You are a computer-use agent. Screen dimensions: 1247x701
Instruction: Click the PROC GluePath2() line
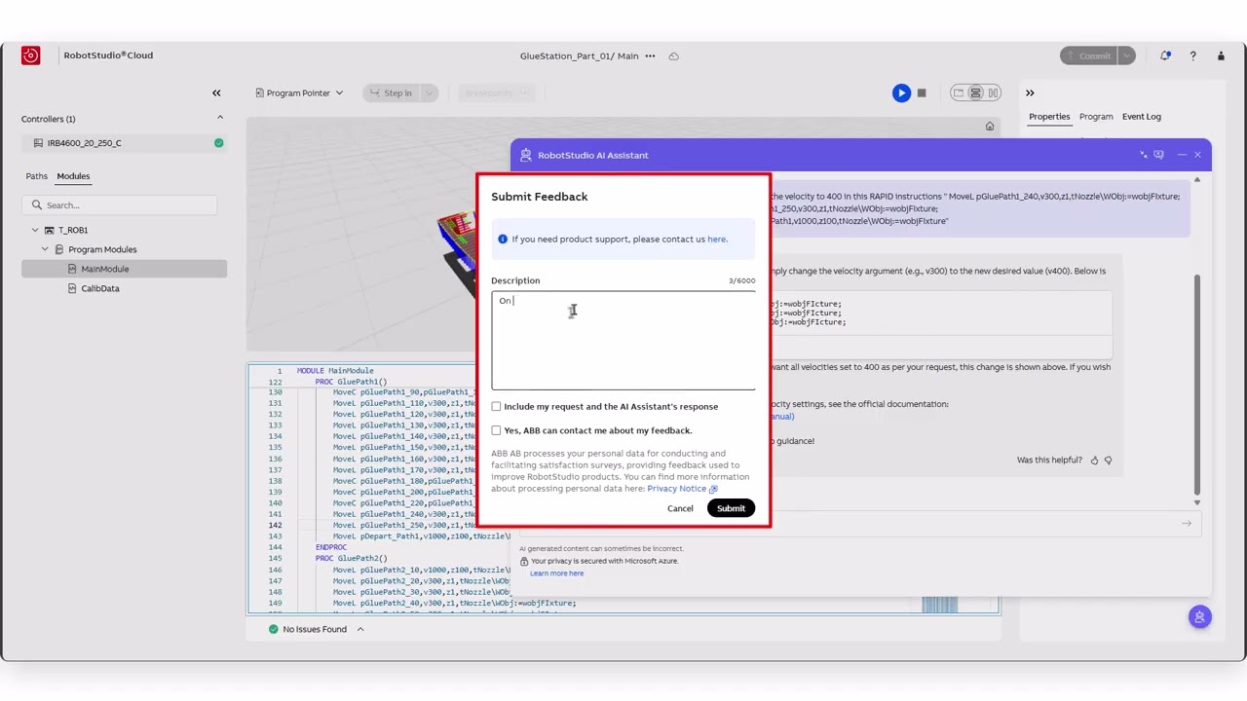coord(351,559)
